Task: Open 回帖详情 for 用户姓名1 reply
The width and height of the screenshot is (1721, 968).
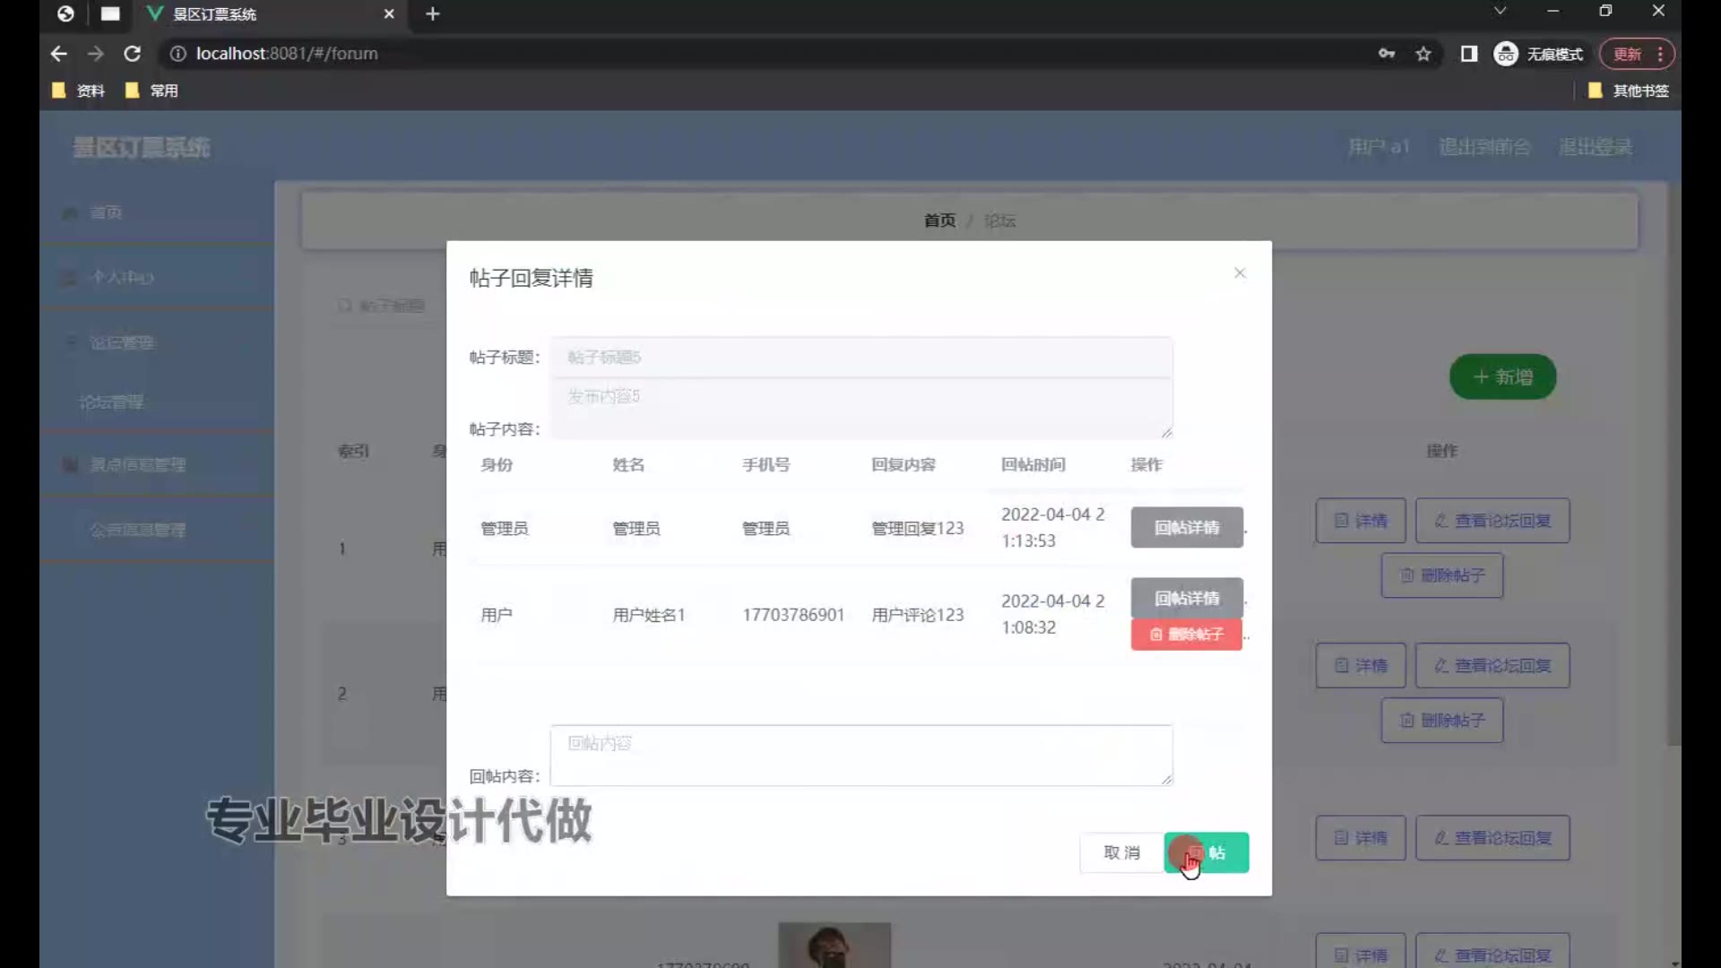Action: pyautogui.click(x=1186, y=598)
